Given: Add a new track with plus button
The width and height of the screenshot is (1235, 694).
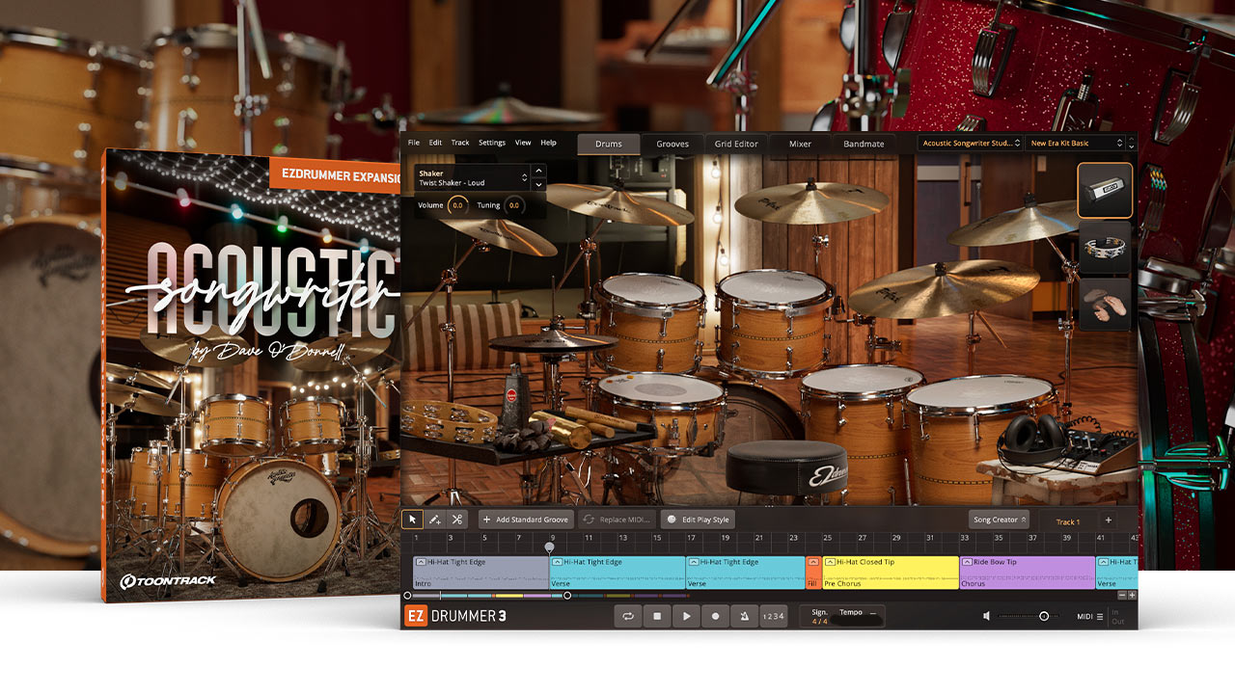Looking at the screenshot, I should [1108, 520].
